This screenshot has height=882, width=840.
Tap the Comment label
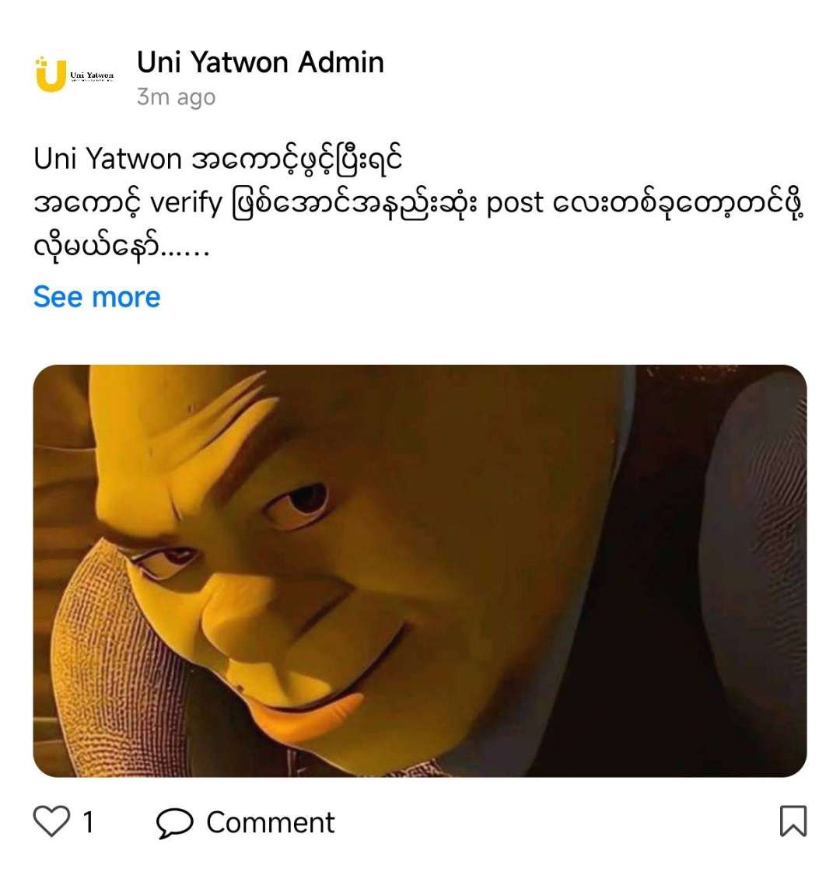[x=270, y=822]
